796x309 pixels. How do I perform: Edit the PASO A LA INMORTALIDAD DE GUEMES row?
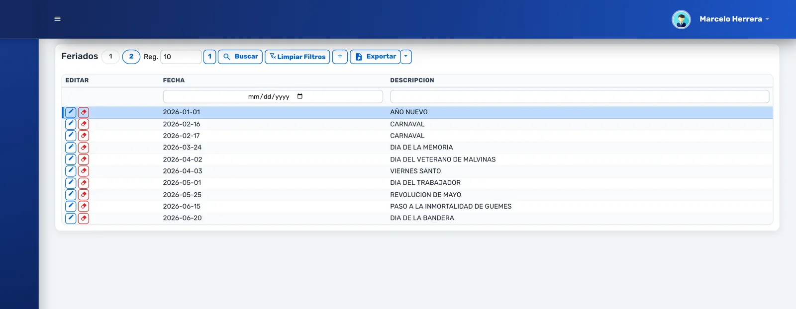(71, 206)
